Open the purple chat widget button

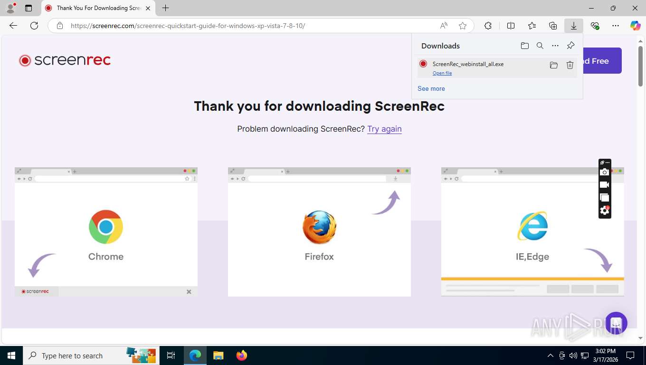(616, 323)
